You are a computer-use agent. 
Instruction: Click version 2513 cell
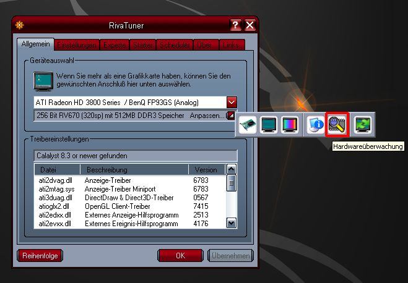[x=201, y=215]
